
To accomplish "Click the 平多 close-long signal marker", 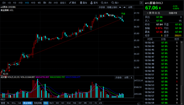I will (123, 14).
